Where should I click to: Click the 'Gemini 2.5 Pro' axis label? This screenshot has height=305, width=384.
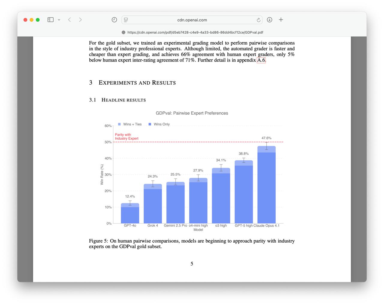tap(175, 225)
